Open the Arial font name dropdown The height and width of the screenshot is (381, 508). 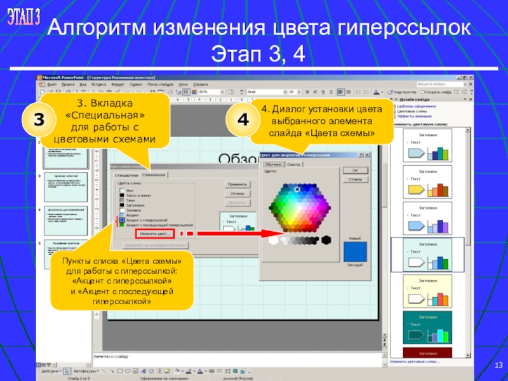[x=285, y=92]
